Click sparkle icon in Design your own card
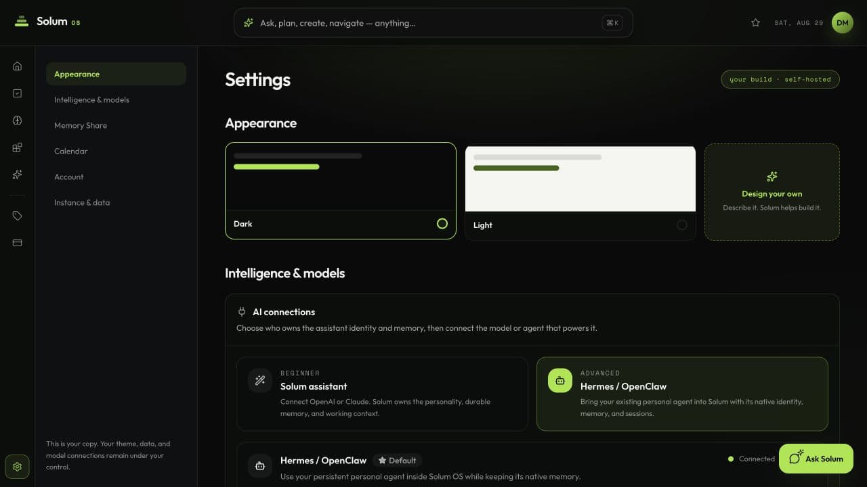This screenshot has width=867, height=487. pos(772,177)
